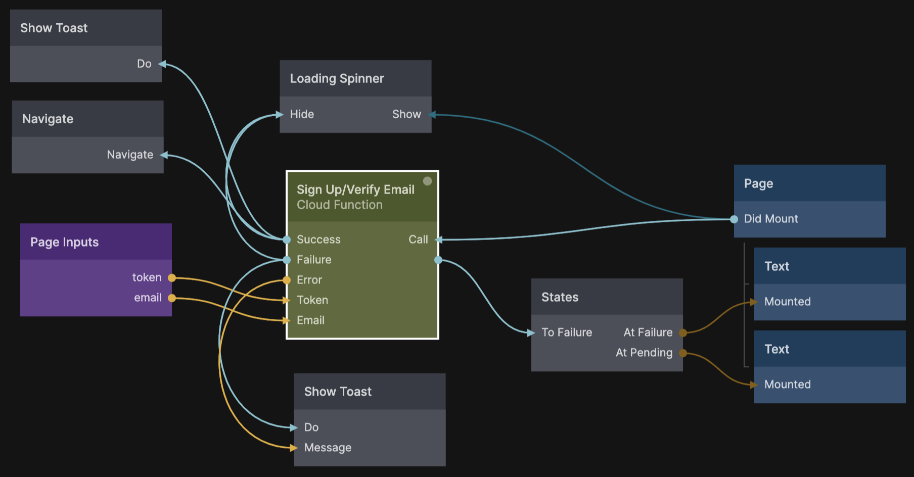This screenshot has width=914, height=477.
Task: Click the Success port dot on Cloud Function
Action: tap(287, 240)
